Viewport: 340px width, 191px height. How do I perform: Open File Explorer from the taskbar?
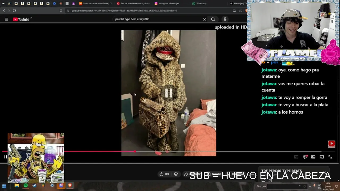pyautogui.click(x=17, y=186)
